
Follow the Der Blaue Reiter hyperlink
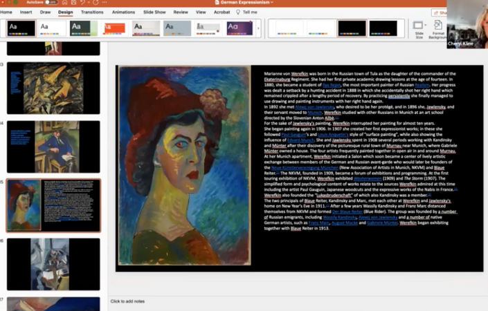point(347,211)
